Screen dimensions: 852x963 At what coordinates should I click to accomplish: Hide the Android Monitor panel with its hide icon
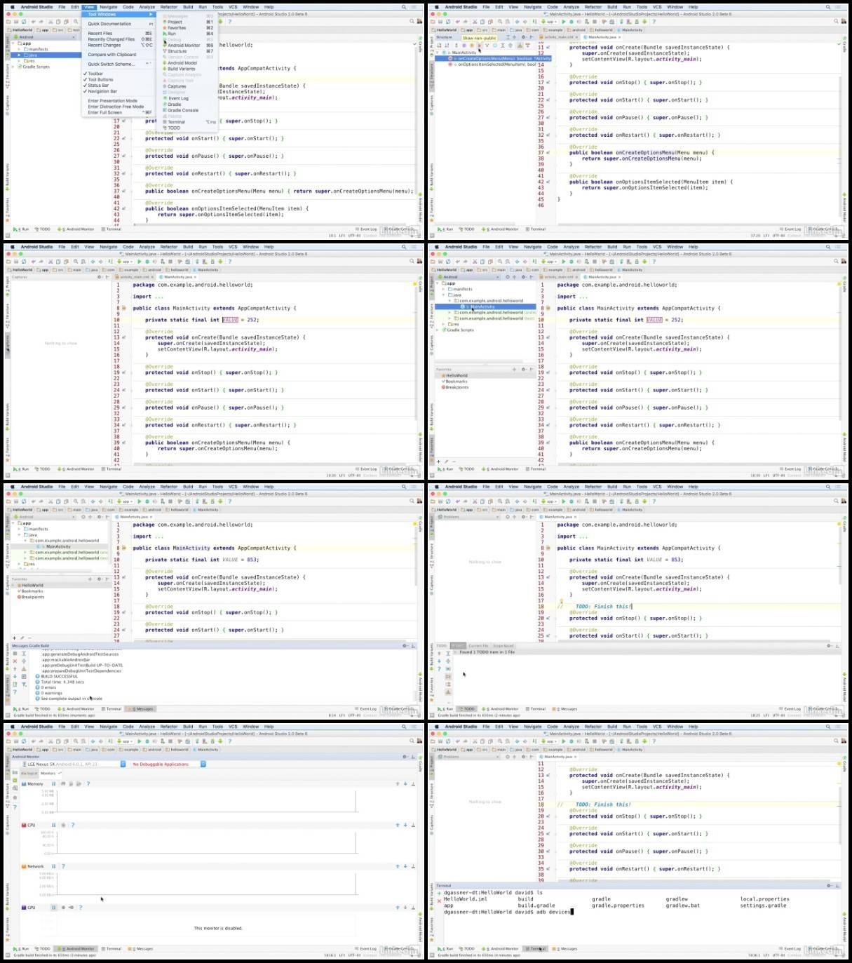click(x=413, y=757)
